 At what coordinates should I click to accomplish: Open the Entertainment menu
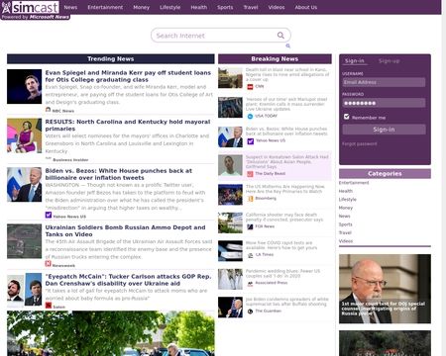(x=105, y=7)
